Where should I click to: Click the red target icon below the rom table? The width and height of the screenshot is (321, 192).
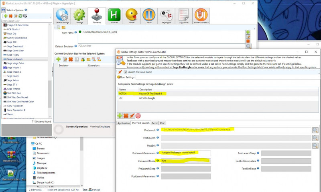138,116
